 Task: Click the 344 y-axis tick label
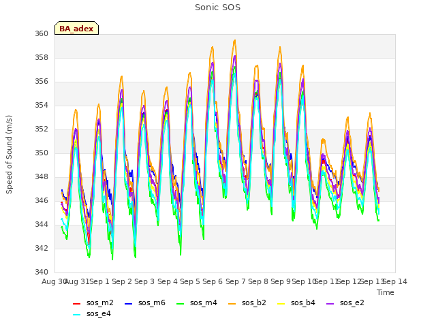click(42, 224)
